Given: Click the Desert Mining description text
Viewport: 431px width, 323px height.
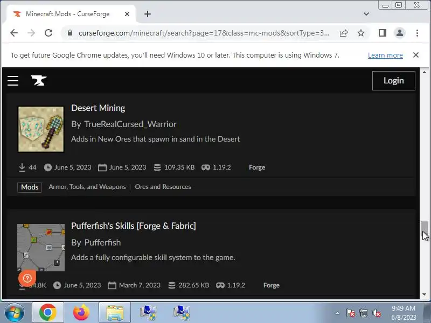Looking at the screenshot, I should [x=156, y=139].
